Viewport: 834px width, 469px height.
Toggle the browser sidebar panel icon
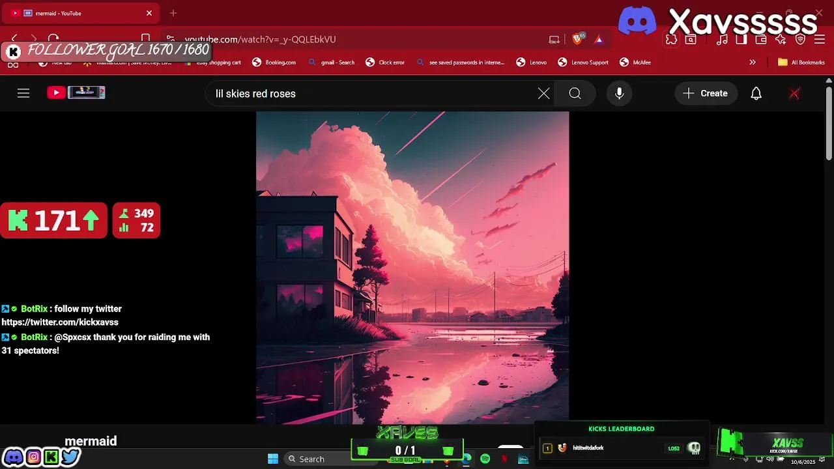741,40
